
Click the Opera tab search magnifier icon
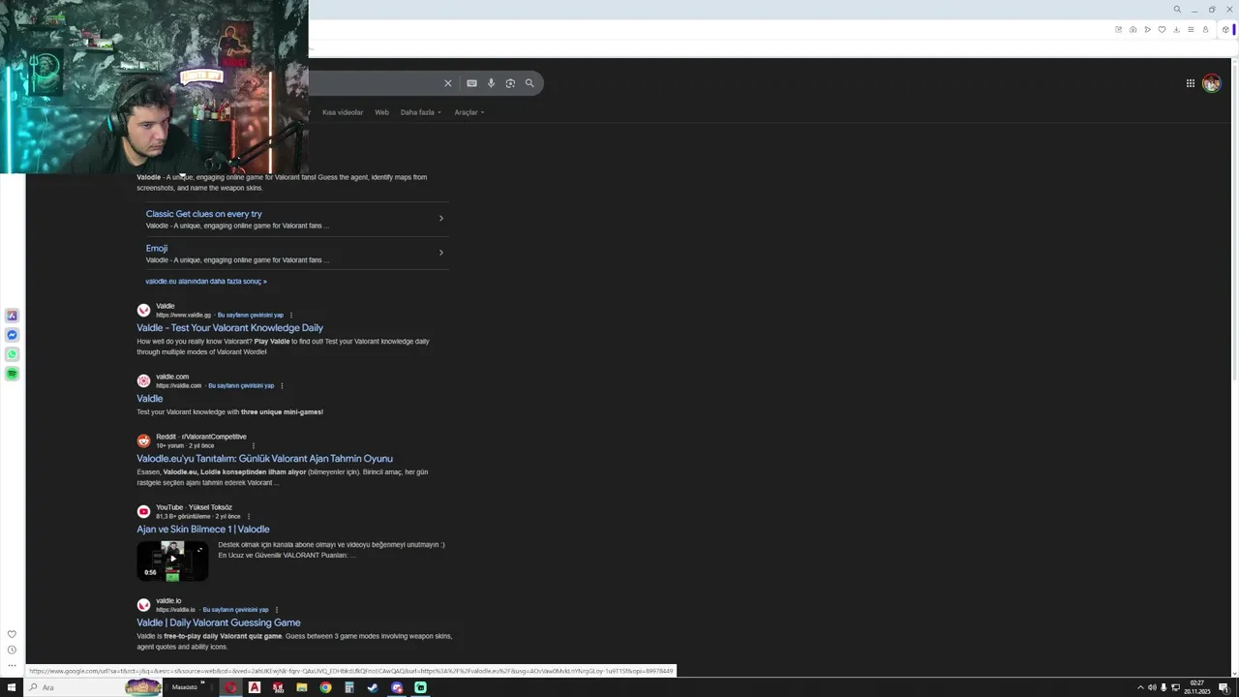[x=1177, y=10]
